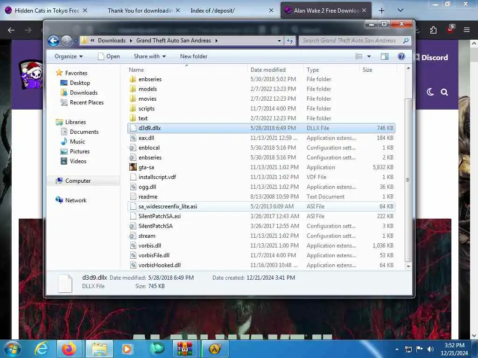Toggle dark mode moon icon on webpage
The width and height of the screenshot is (478, 358).
click(x=430, y=92)
